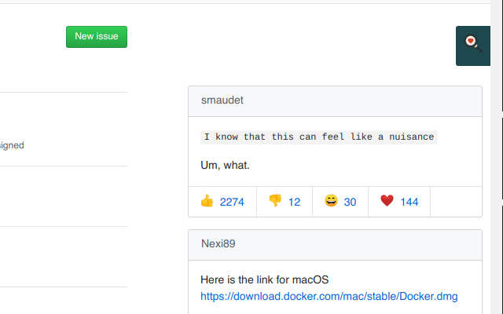Viewport: 503px width, 314px height.
Task: Click the empty reaction cell after heart count
Action: pyautogui.click(x=456, y=202)
